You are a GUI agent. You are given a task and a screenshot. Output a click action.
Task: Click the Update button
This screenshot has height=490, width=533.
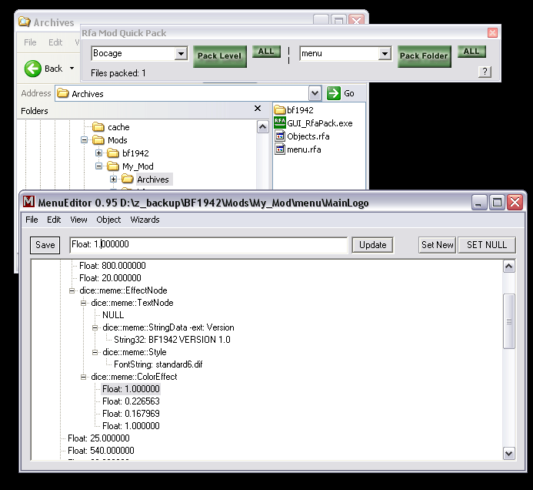coord(372,245)
